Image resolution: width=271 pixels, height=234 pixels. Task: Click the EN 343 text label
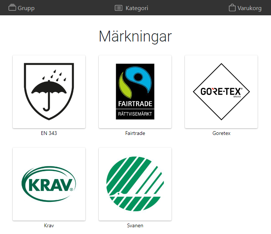pyautogui.click(x=49, y=133)
